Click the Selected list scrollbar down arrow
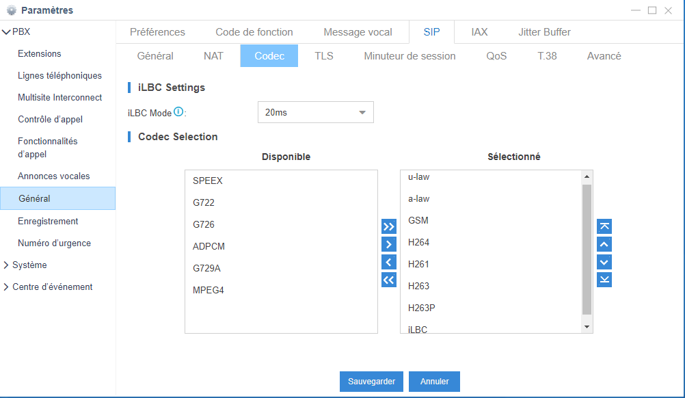Viewport: 685px width, 398px height. click(587, 328)
